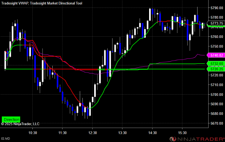Click the 13:30 time axis label

click(122, 133)
